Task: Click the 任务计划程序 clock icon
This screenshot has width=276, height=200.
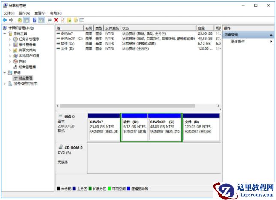Action: 15,39
